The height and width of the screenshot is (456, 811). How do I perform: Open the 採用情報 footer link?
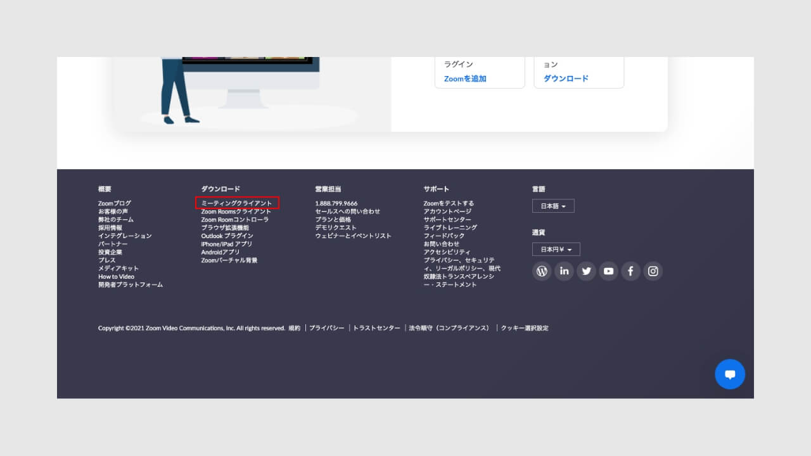[x=110, y=228]
